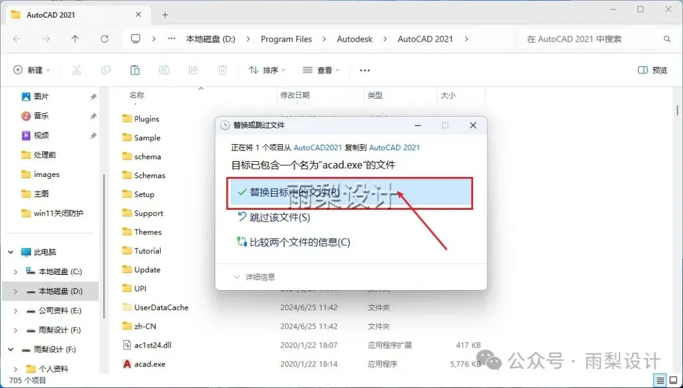Click the PC monitor icon in address bar
The width and height of the screenshot is (683, 388).
pos(135,39)
